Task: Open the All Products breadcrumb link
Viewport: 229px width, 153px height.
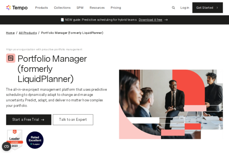Action: point(28,33)
